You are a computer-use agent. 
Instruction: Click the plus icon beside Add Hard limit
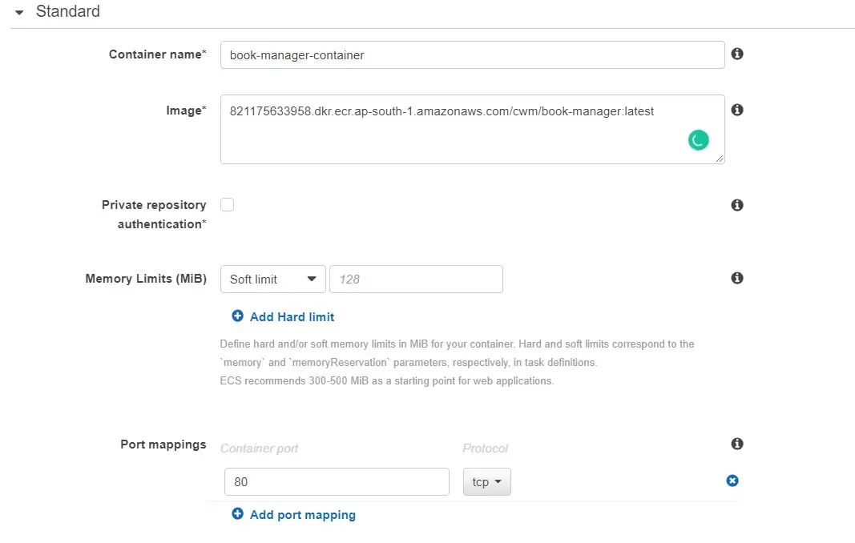click(x=237, y=316)
